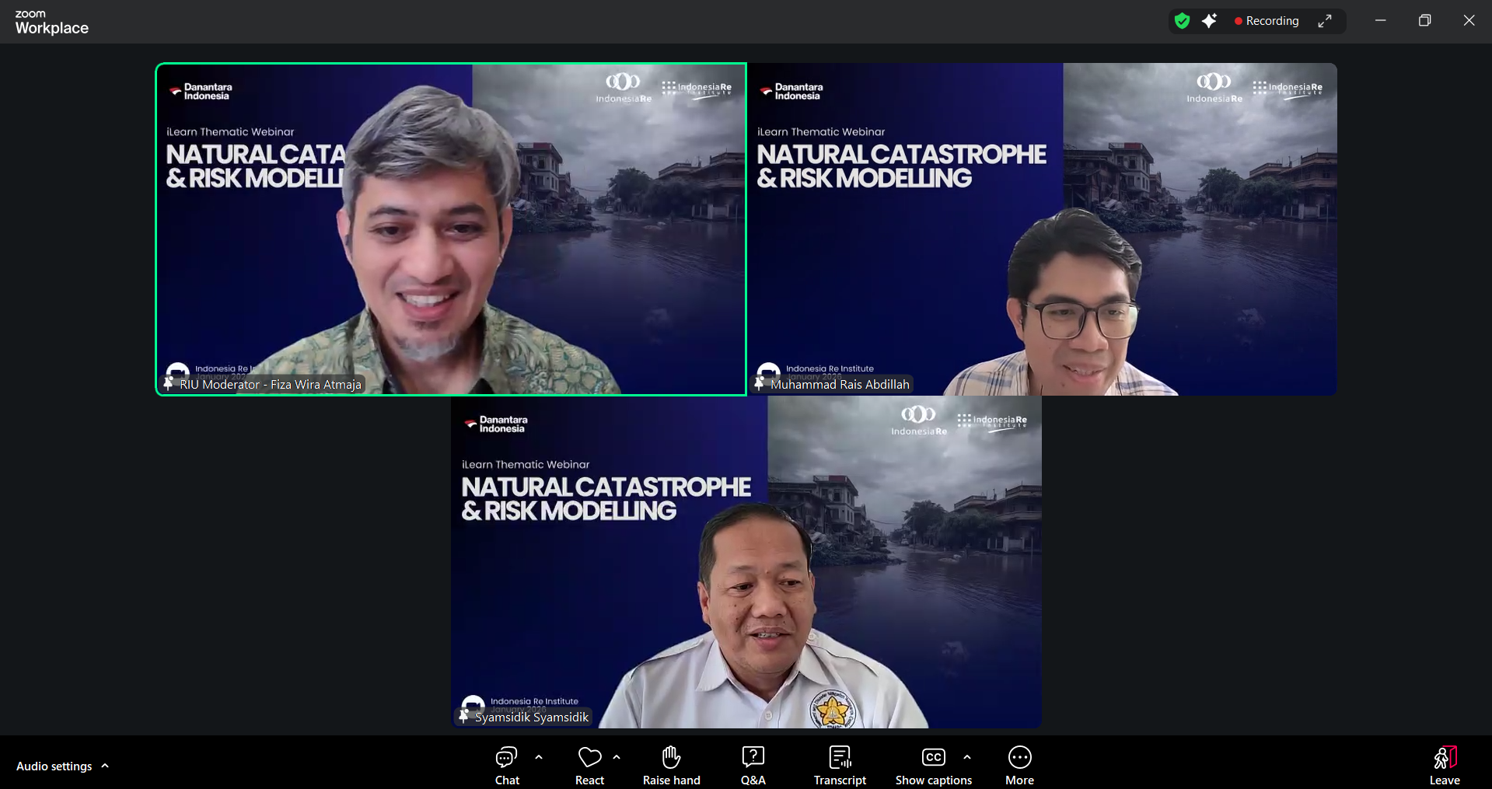Open Audio settings
Viewport: 1492px width, 789px height.
[x=54, y=766]
